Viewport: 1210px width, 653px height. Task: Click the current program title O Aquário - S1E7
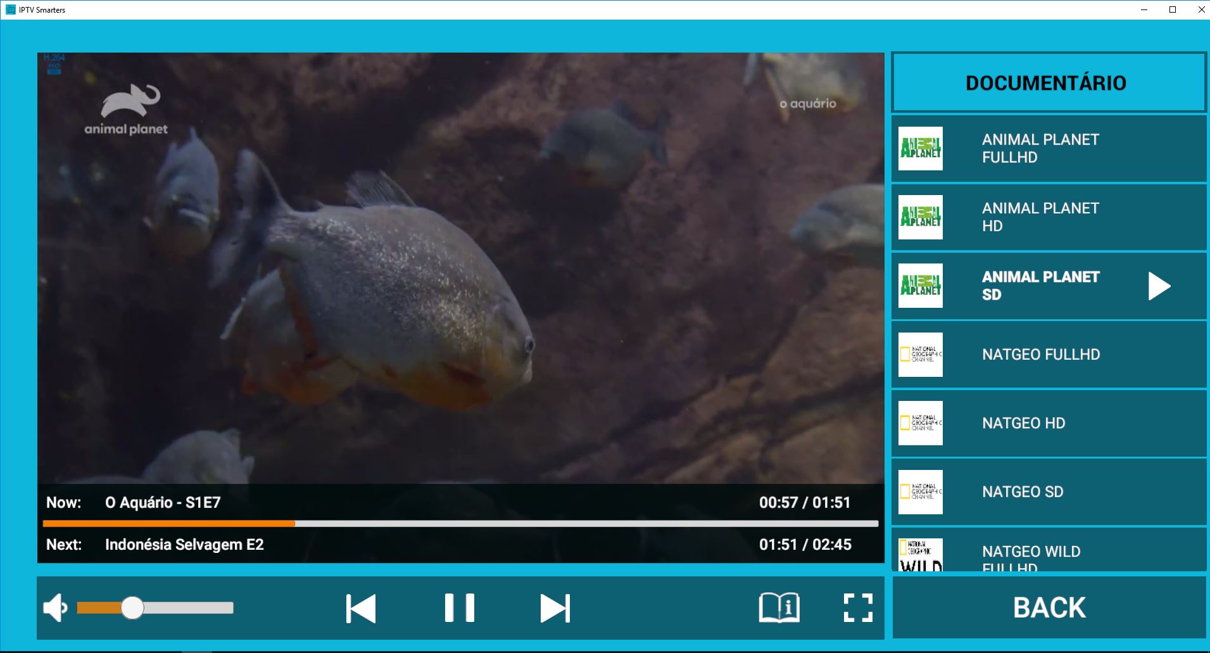click(x=163, y=502)
